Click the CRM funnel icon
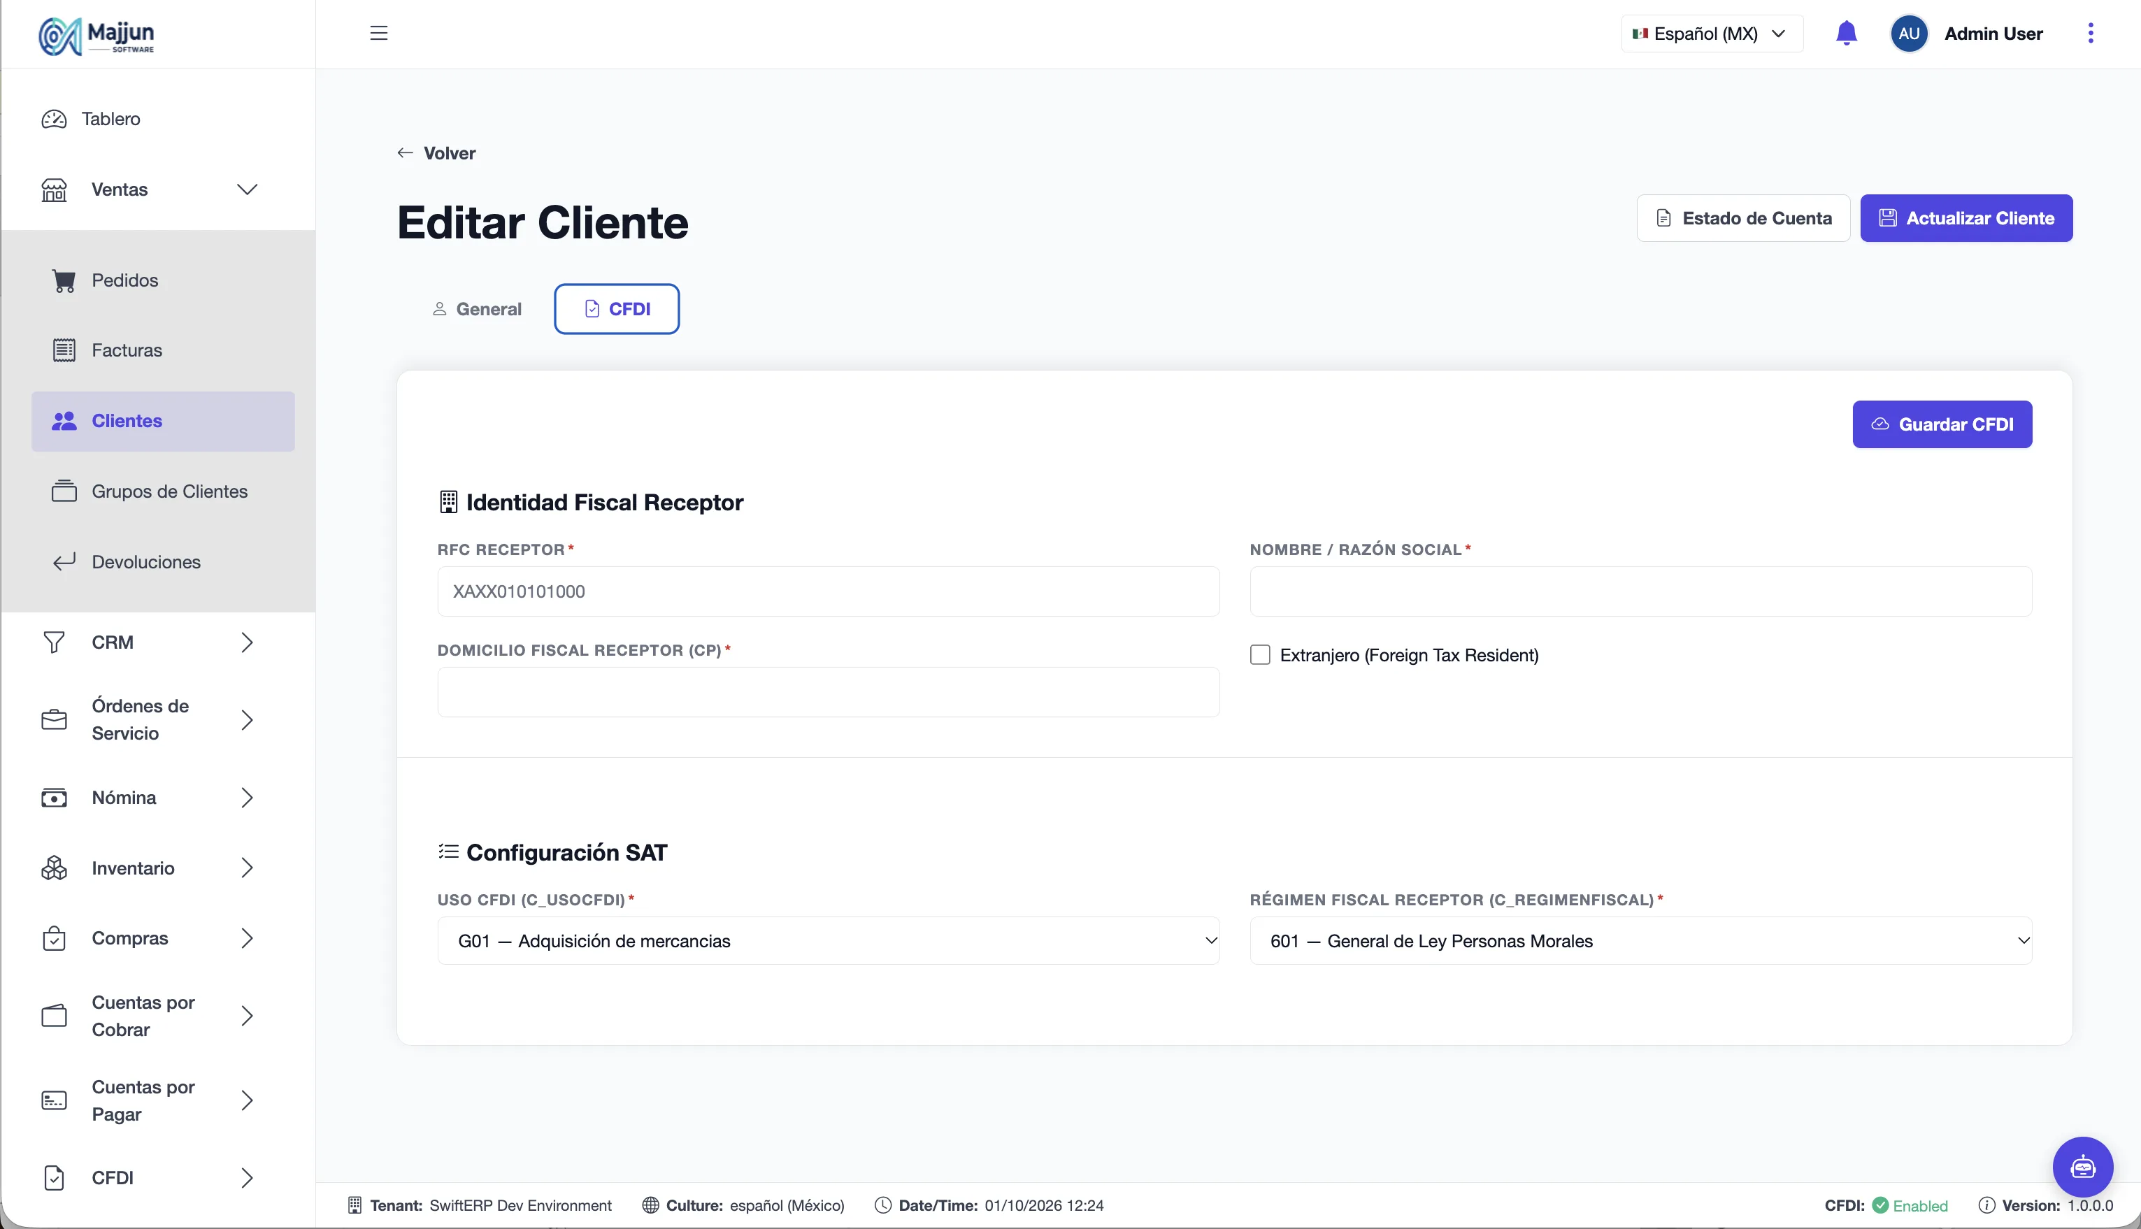 click(54, 642)
